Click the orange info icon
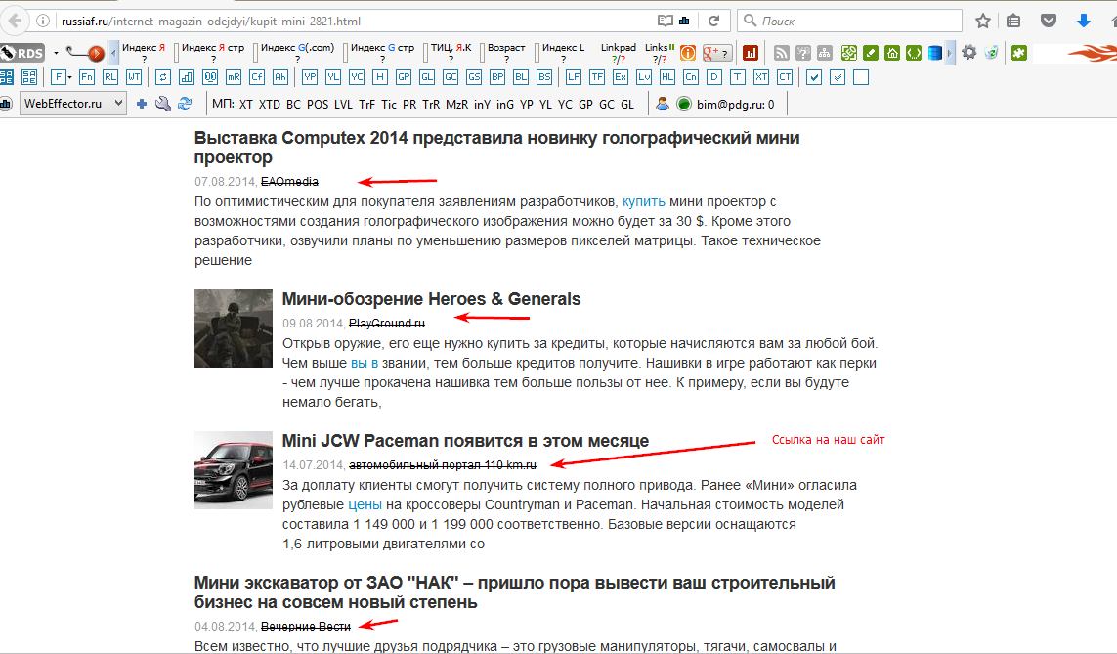 [x=688, y=53]
